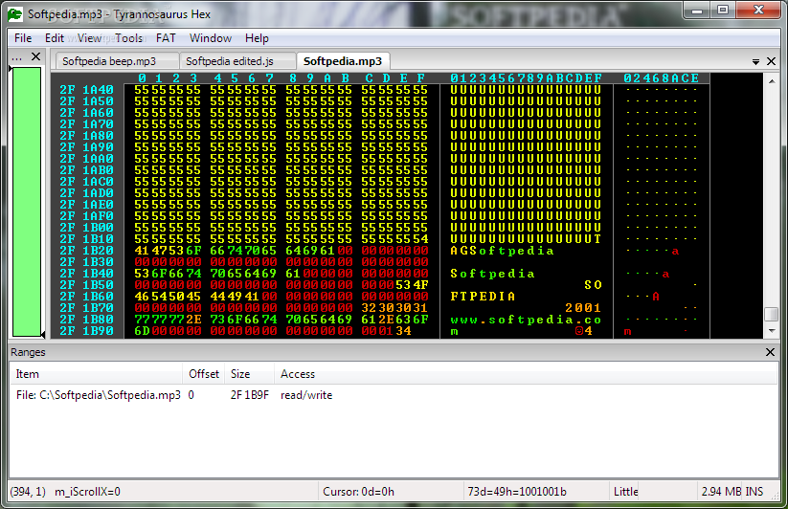788x509 pixels.
Task: Click the size value 2F 1B9F
Action: pos(250,395)
